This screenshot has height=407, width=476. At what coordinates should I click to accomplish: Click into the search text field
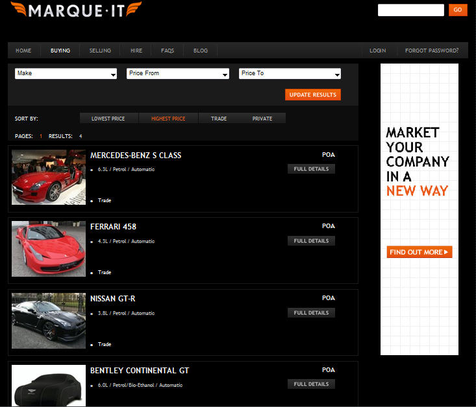point(410,10)
